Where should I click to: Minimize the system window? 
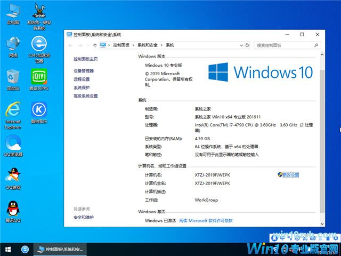pos(287,34)
